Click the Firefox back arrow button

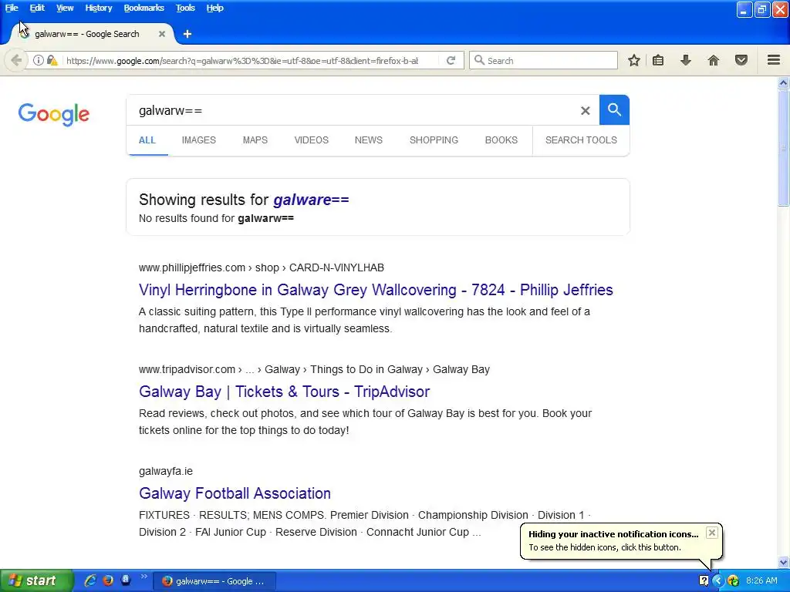pos(16,60)
